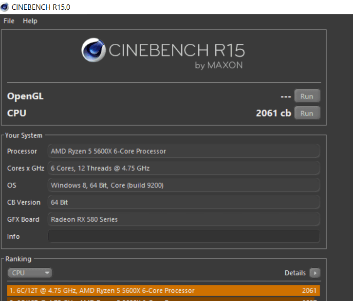Click the OS field showing Windows 8

(184, 185)
